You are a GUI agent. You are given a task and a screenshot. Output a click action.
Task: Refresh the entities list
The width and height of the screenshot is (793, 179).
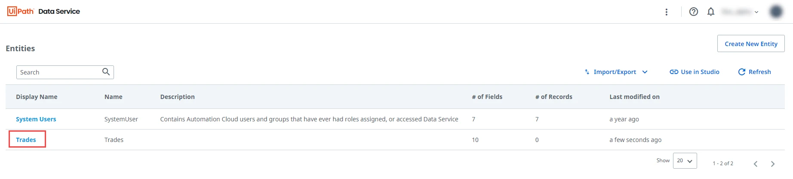pyautogui.click(x=755, y=72)
